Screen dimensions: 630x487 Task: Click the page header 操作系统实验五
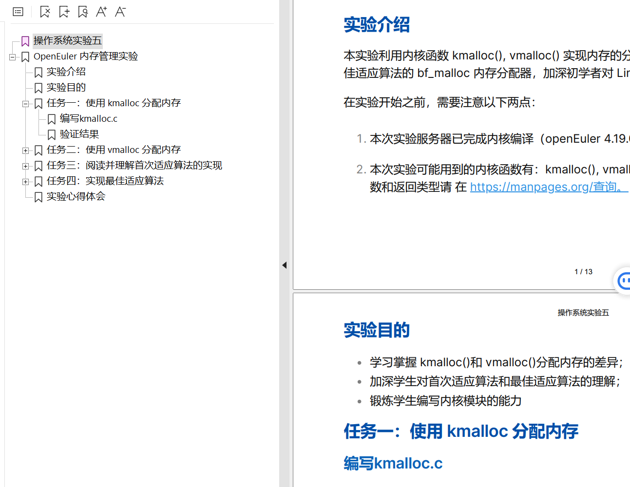pyautogui.click(x=583, y=313)
